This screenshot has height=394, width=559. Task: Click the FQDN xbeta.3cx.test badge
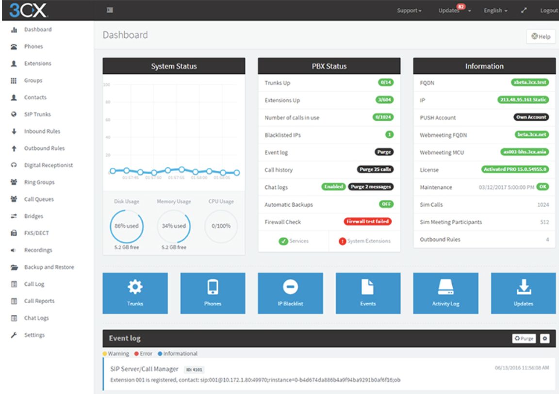pos(530,82)
